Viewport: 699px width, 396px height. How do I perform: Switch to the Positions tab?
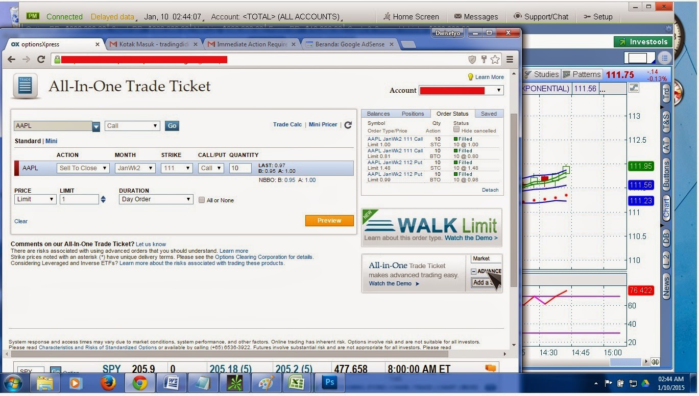click(413, 114)
